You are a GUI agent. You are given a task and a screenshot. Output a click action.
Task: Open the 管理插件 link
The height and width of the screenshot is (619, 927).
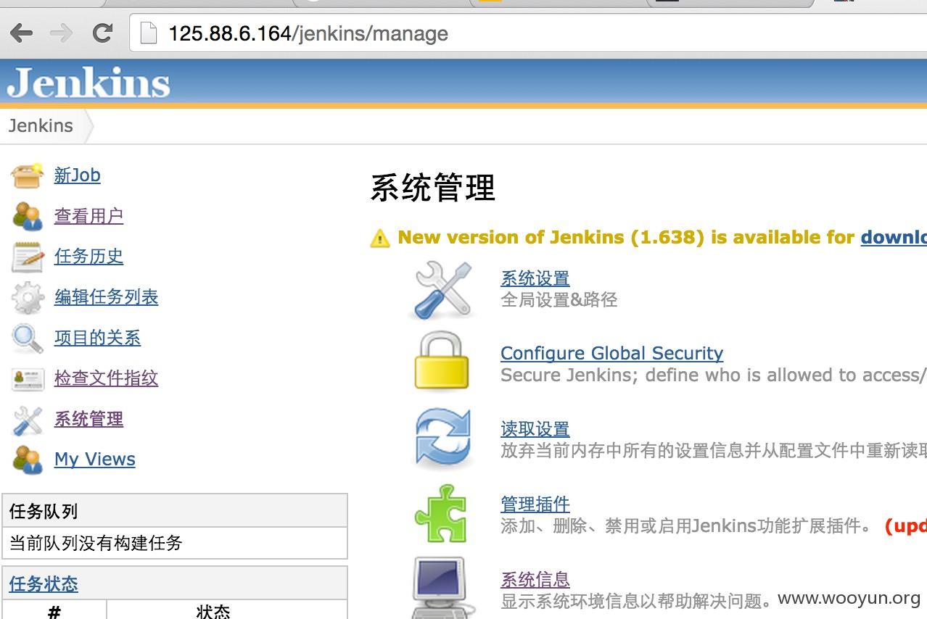tap(535, 504)
